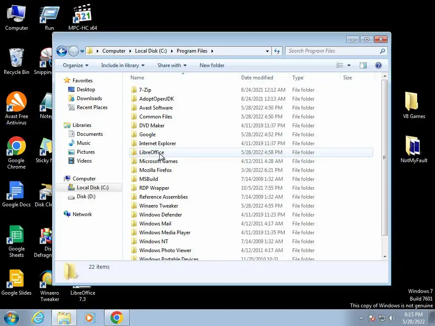The width and height of the screenshot is (435, 326).
Task: Refresh the Program Files view
Action: 277,51
